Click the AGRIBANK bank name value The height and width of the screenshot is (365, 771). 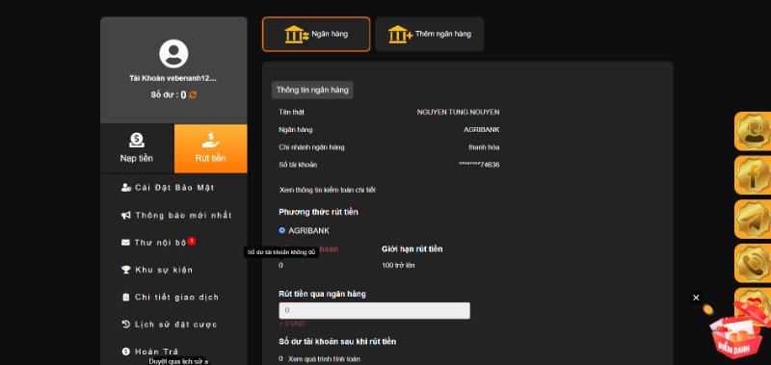[481, 130]
